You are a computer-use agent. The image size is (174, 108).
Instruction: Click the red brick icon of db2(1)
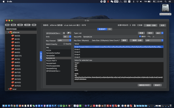point(13,42)
